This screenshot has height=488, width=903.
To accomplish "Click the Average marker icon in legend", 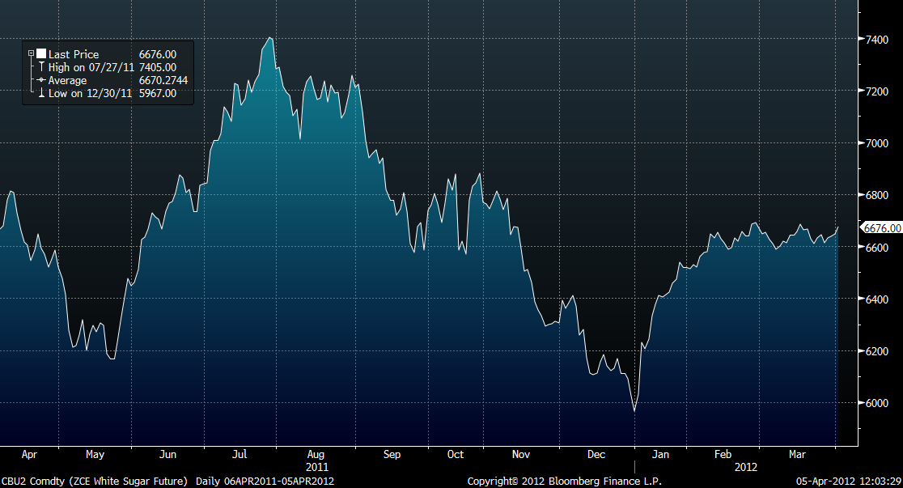I will tap(41, 80).
